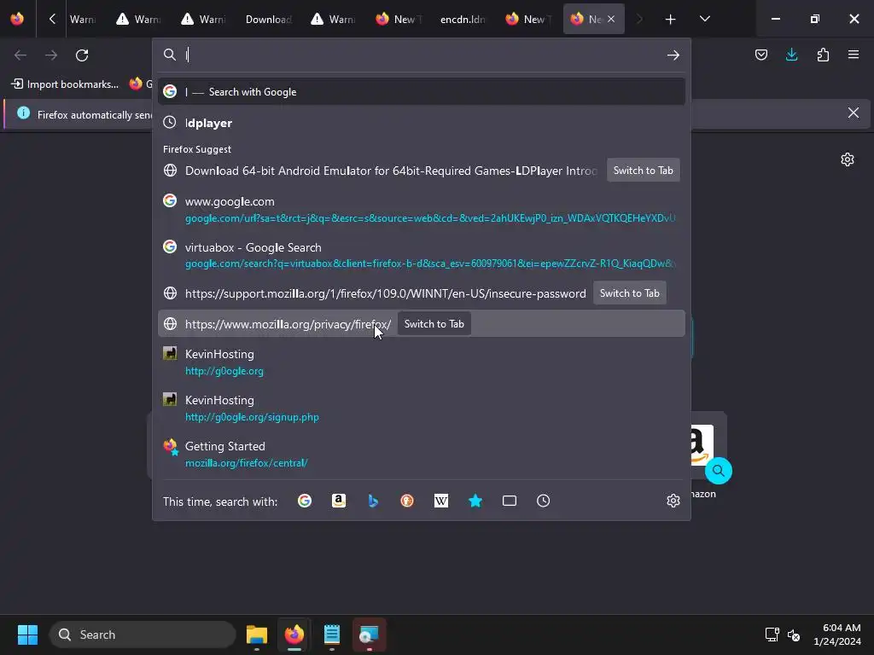Search this time with Google icon
This screenshot has height=655, width=874.
pyautogui.click(x=305, y=501)
